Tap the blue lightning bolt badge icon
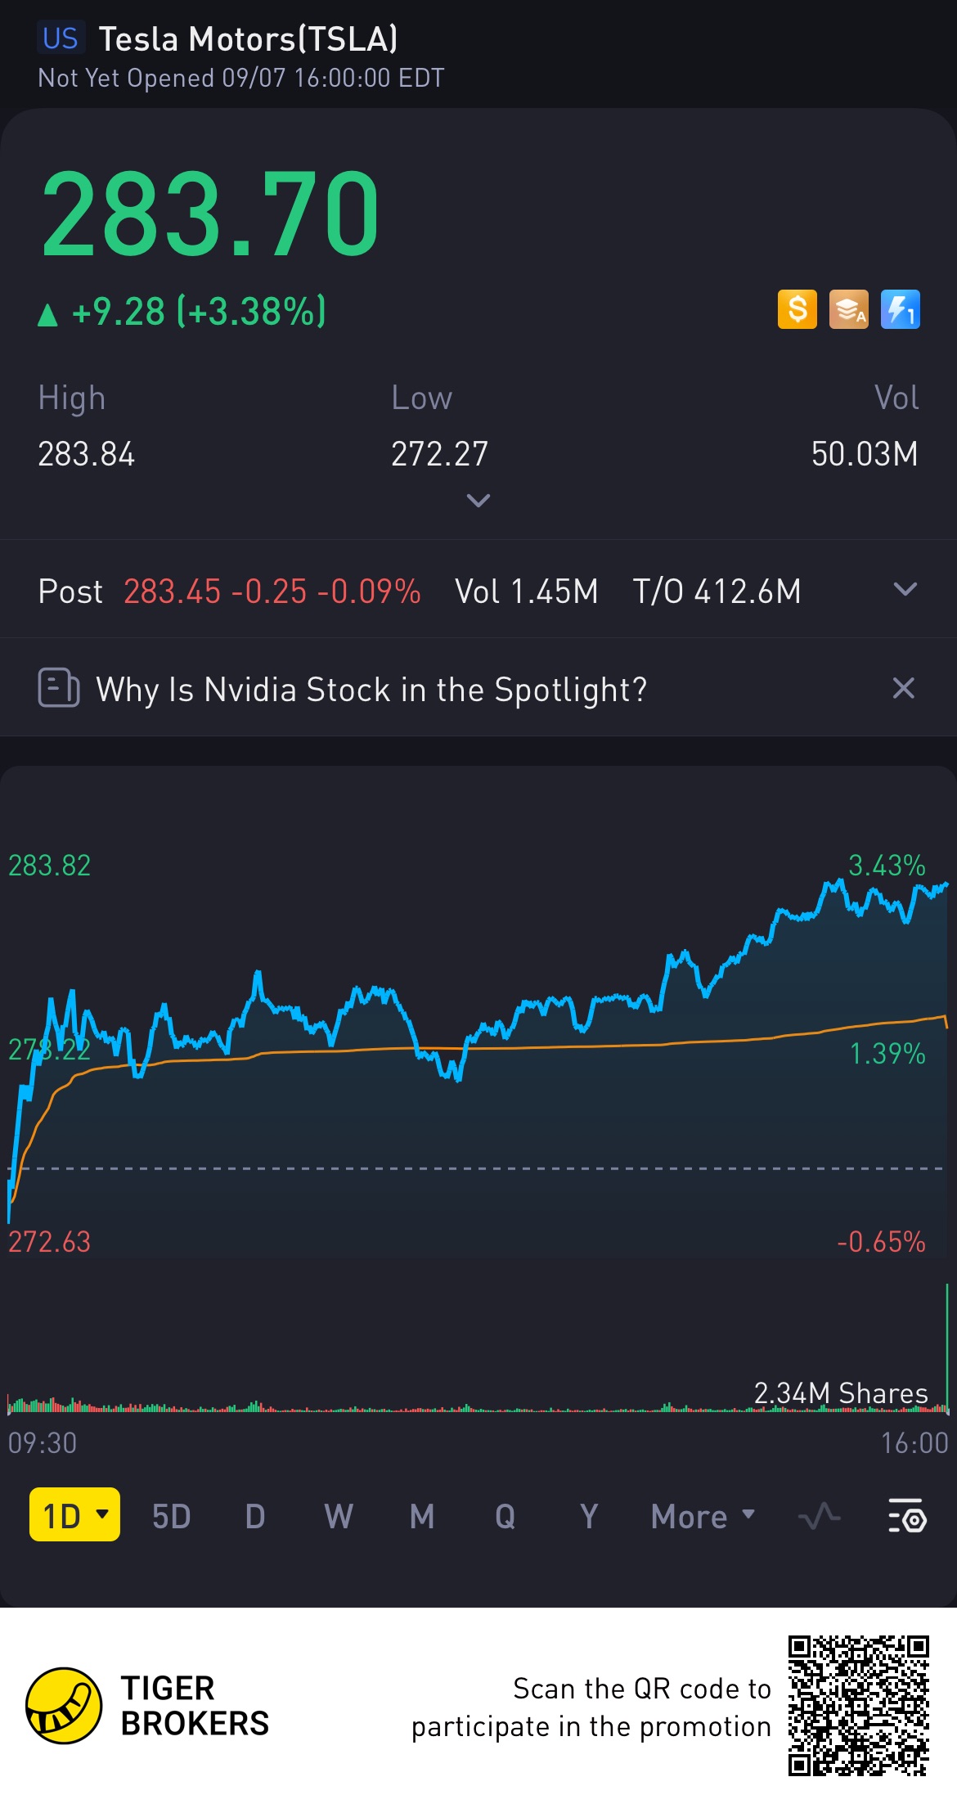Screen dimensions: 957x1804 [900, 310]
